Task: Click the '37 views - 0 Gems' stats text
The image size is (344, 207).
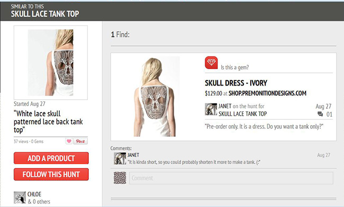Action: (x=29, y=142)
